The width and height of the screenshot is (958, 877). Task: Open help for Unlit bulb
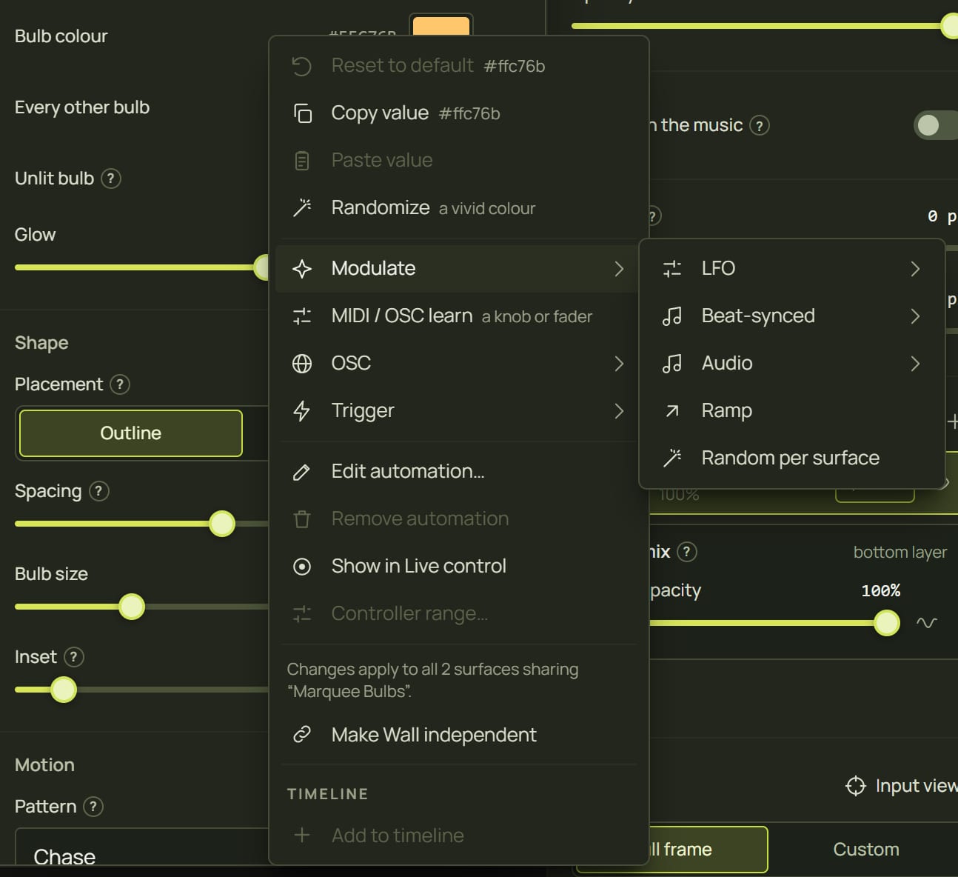111,179
